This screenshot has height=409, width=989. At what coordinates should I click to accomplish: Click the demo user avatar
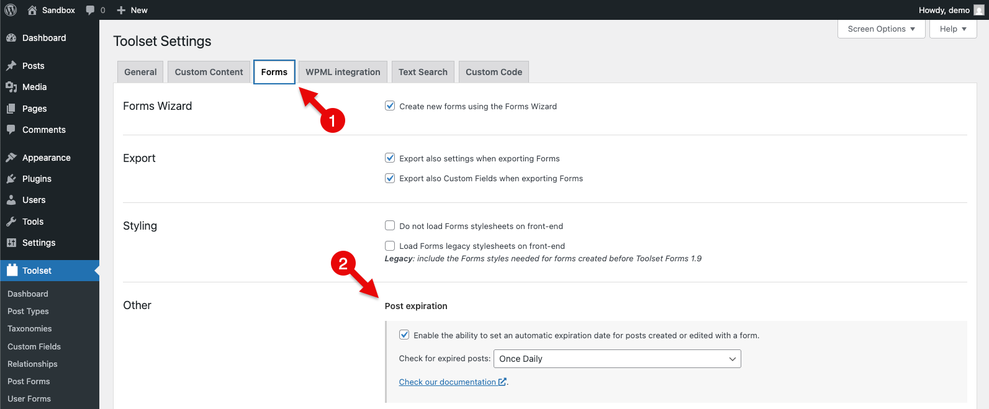[x=979, y=10]
